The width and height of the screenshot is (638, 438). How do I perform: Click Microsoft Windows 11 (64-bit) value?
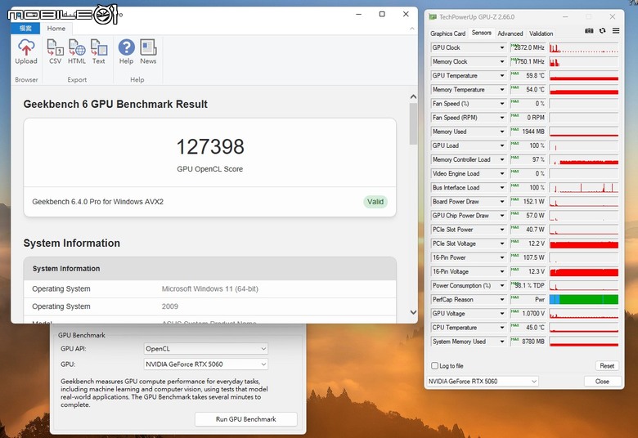click(210, 288)
